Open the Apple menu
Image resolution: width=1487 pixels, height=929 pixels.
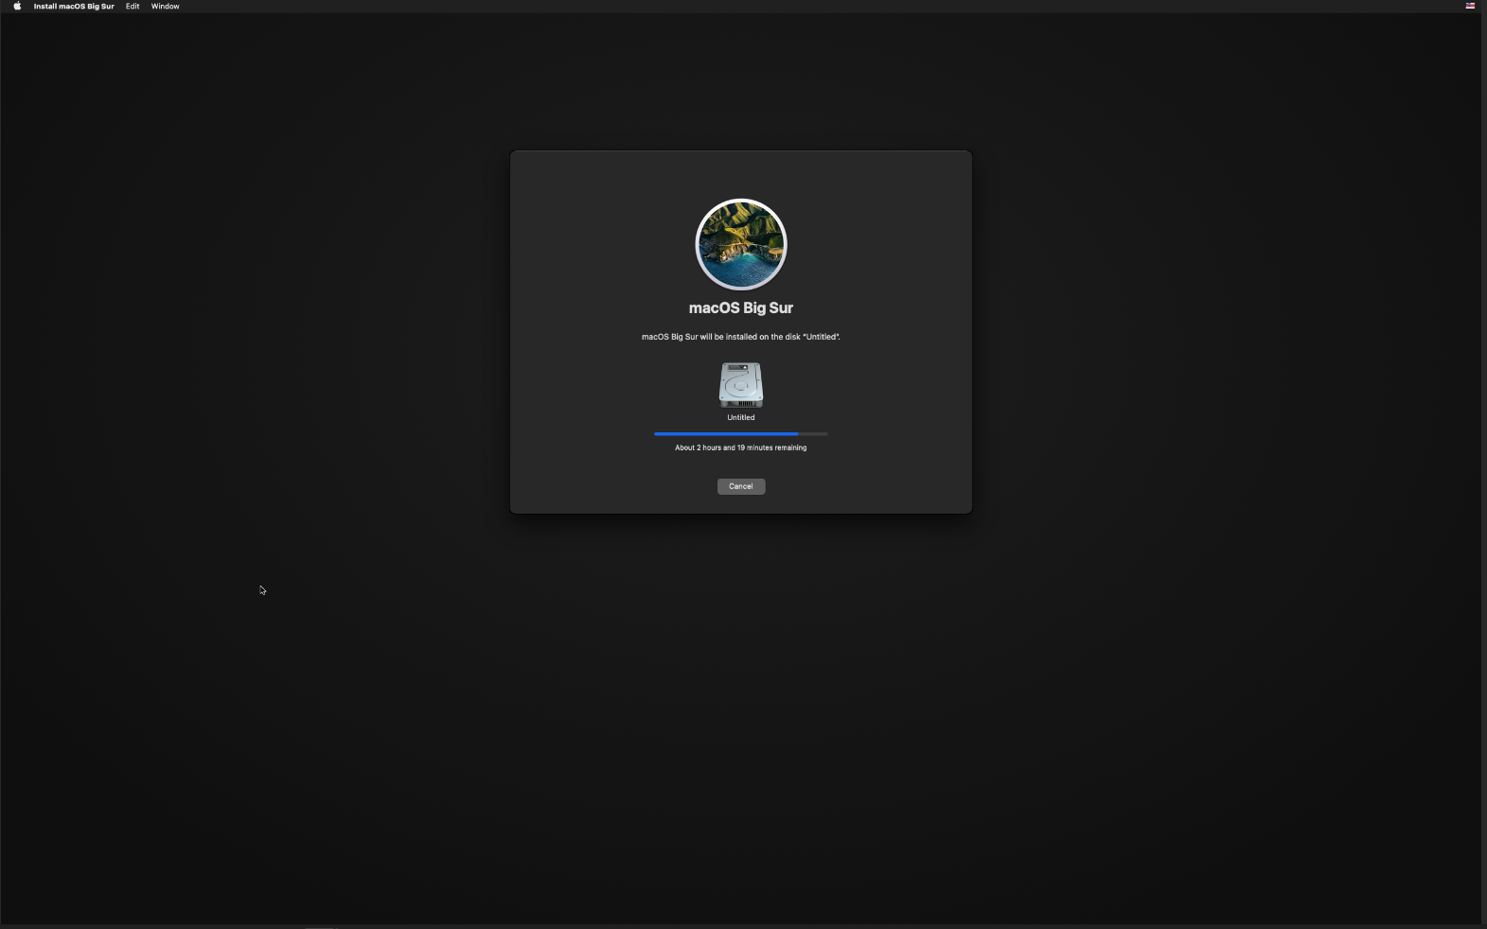coord(17,6)
